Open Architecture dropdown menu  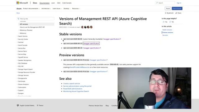[x=46, y=8]
